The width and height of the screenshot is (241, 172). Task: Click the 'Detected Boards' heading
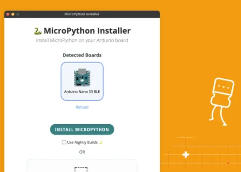tap(82, 55)
